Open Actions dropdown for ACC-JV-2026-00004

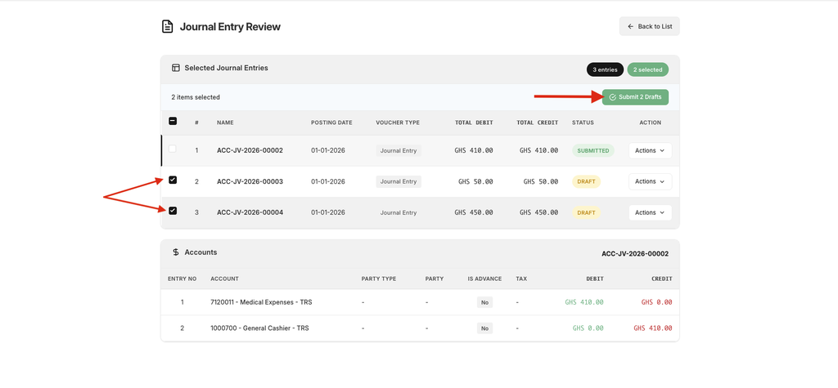[x=650, y=212]
